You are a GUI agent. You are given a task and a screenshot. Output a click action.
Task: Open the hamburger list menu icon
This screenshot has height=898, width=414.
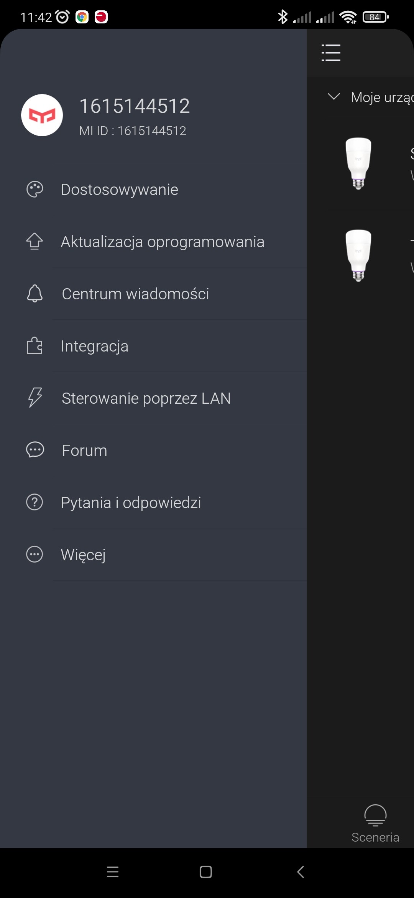point(331,53)
